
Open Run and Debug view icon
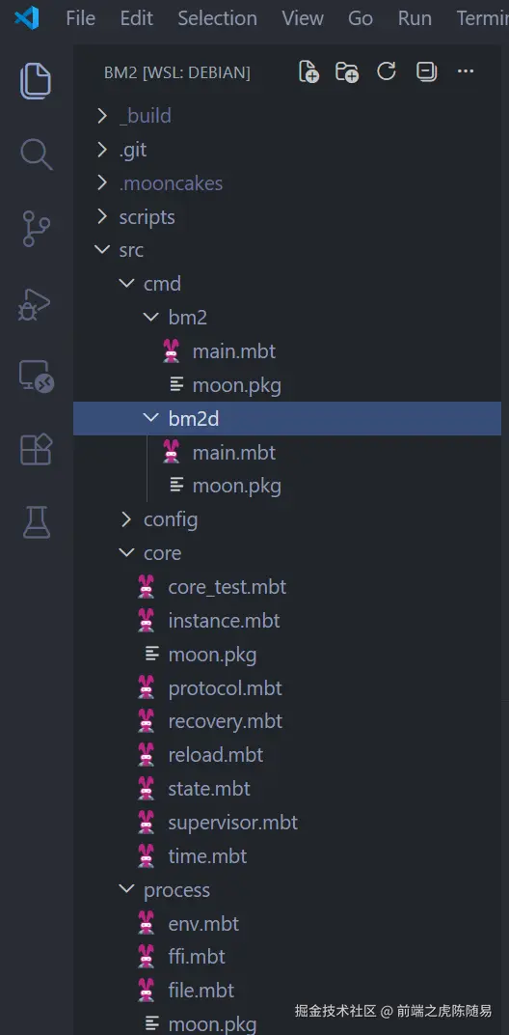pos(36,303)
